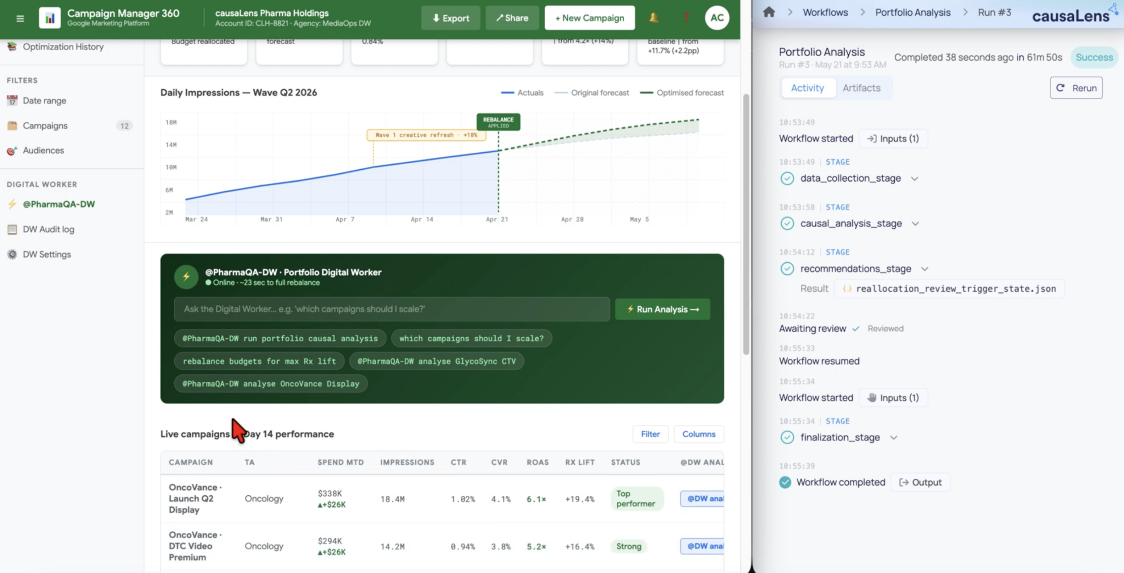1124x573 pixels.
Task: Click Portfolio Analysis breadcrumb link
Action: coord(913,12)
